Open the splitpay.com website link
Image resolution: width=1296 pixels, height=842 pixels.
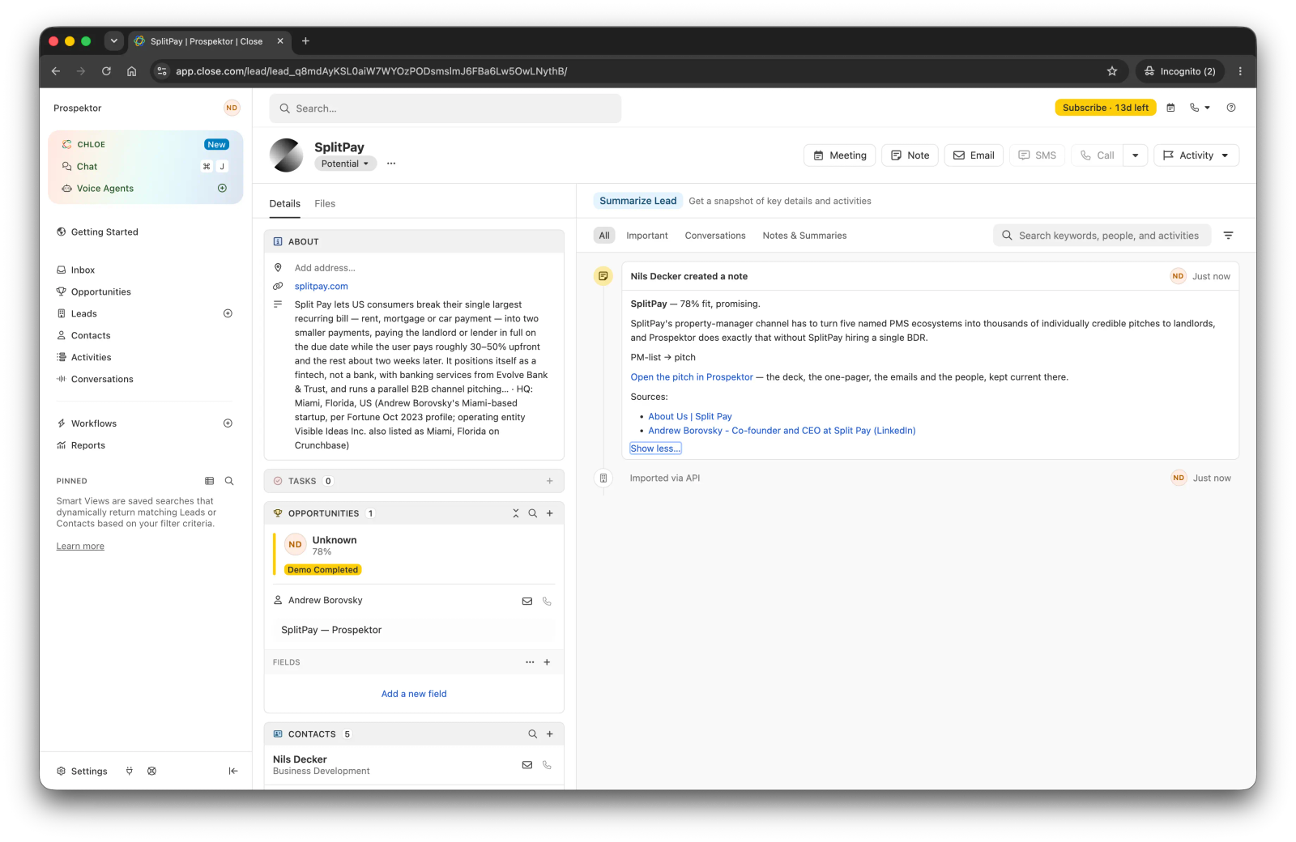point(322,287)
